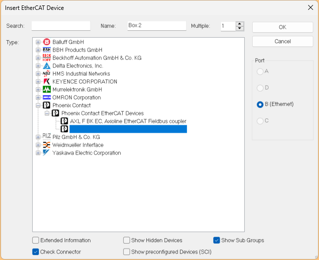The height and width of the screenshot is (260, 319).
Task: Expand Beckhoff Automation GmbH & Co. KG node
Action: [38, 58]
